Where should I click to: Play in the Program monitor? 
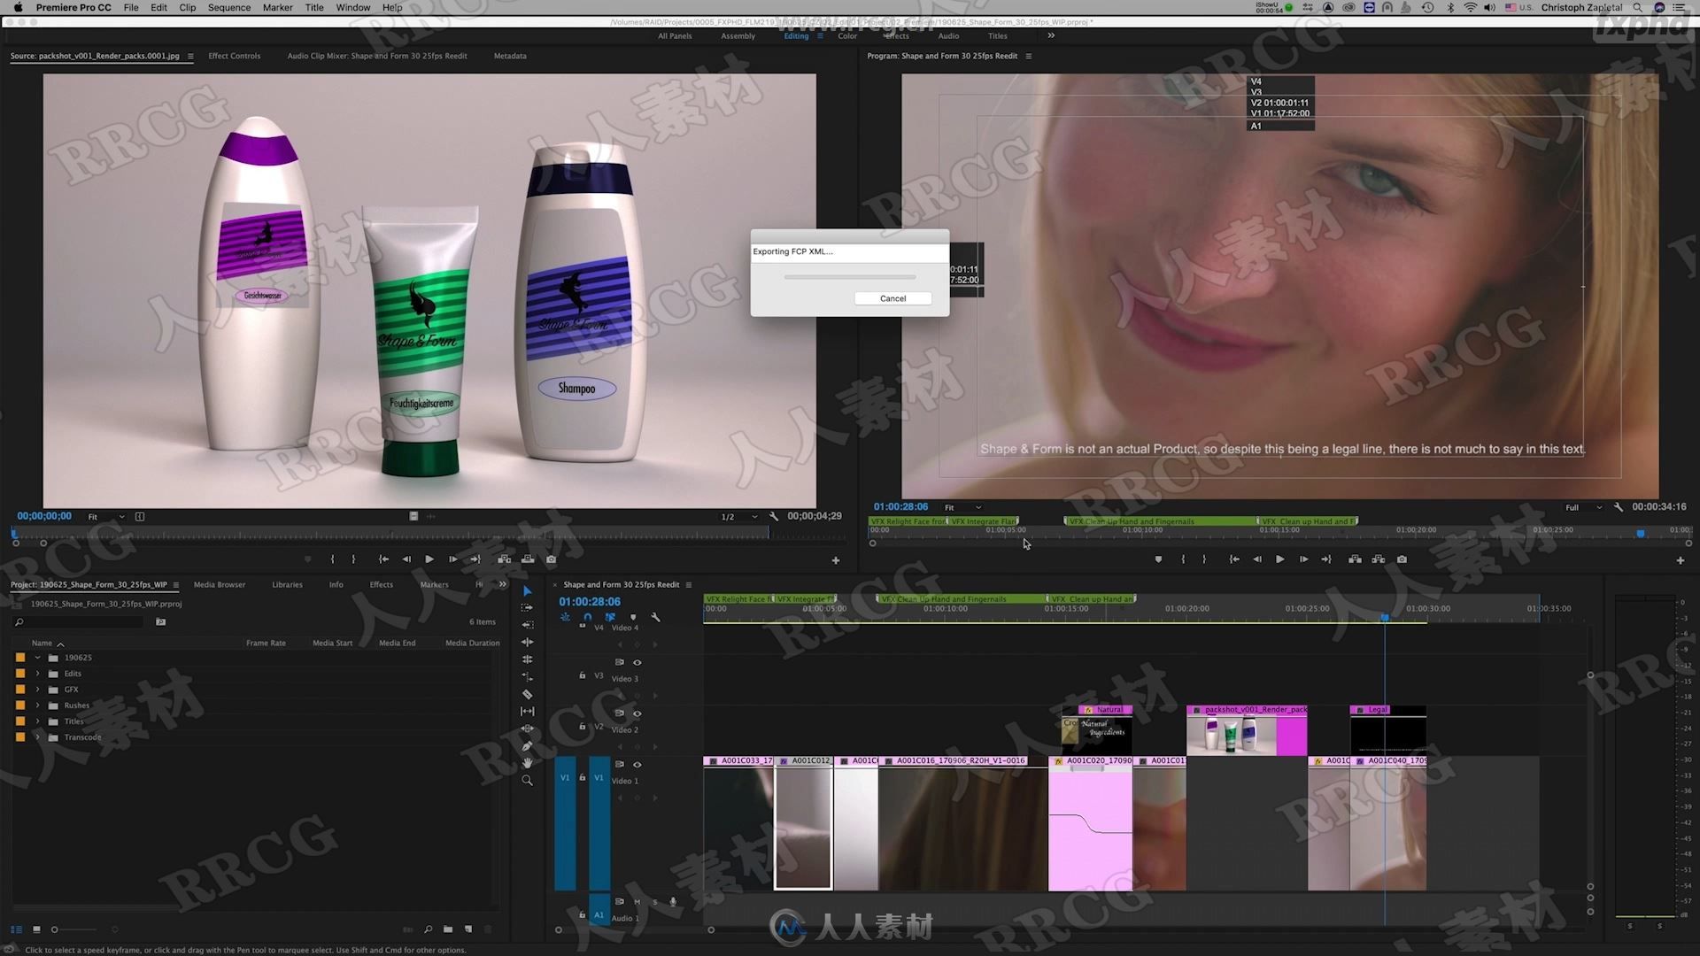[1279, 559]
